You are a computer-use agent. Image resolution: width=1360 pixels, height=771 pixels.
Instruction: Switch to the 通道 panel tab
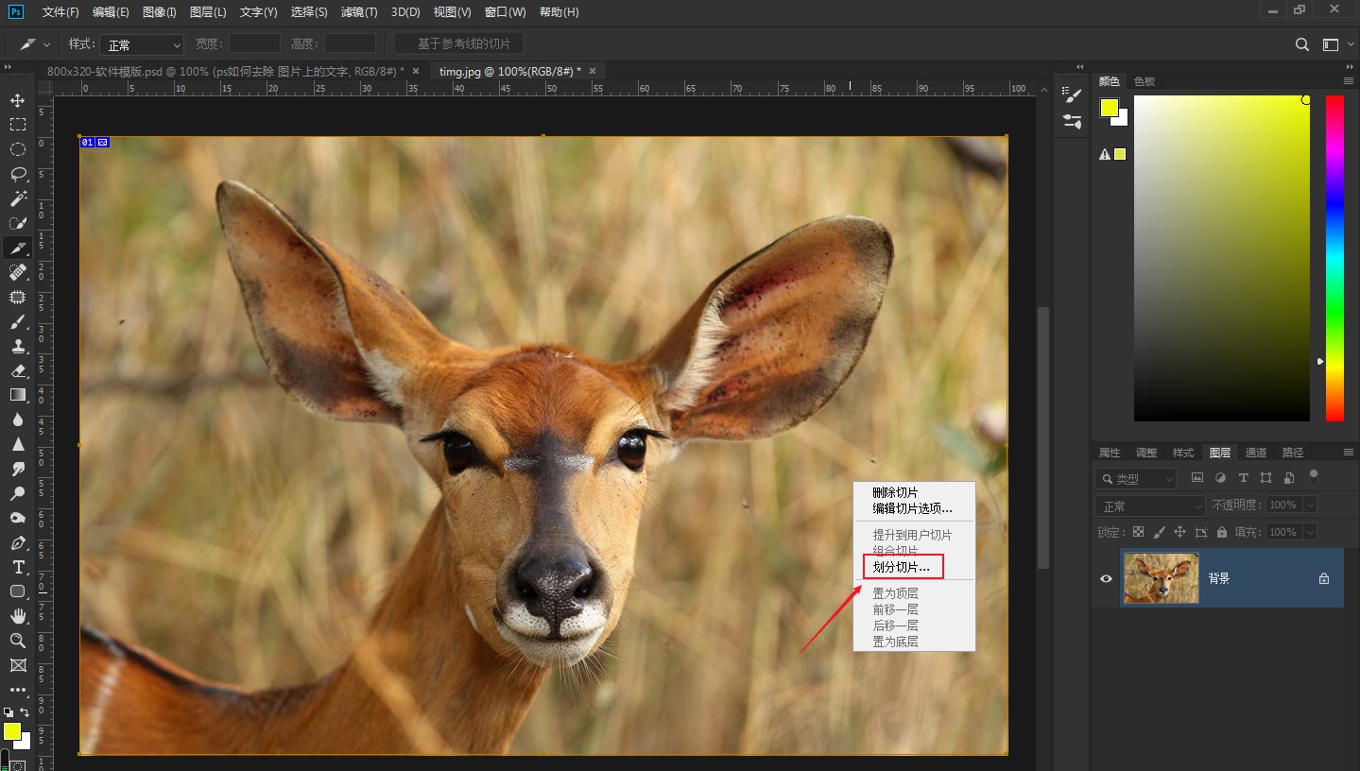(1256, 453)
